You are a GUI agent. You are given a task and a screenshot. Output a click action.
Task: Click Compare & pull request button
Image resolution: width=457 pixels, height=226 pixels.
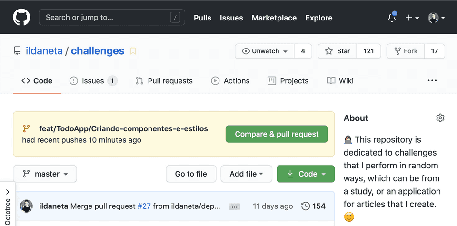(x=277, y=134)
